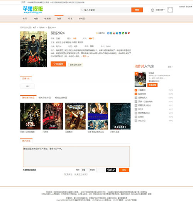Click the magnifier icon in the search box
The width and height of the screenshot is (193, 203).
tap(82, 10)
